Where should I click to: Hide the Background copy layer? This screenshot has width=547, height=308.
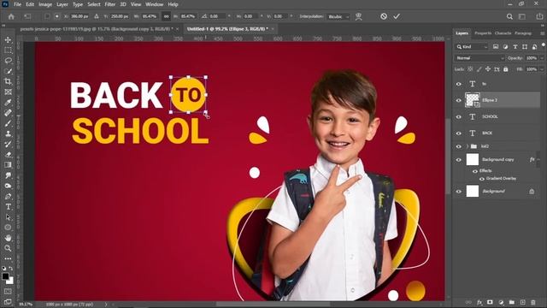[458, 160]
